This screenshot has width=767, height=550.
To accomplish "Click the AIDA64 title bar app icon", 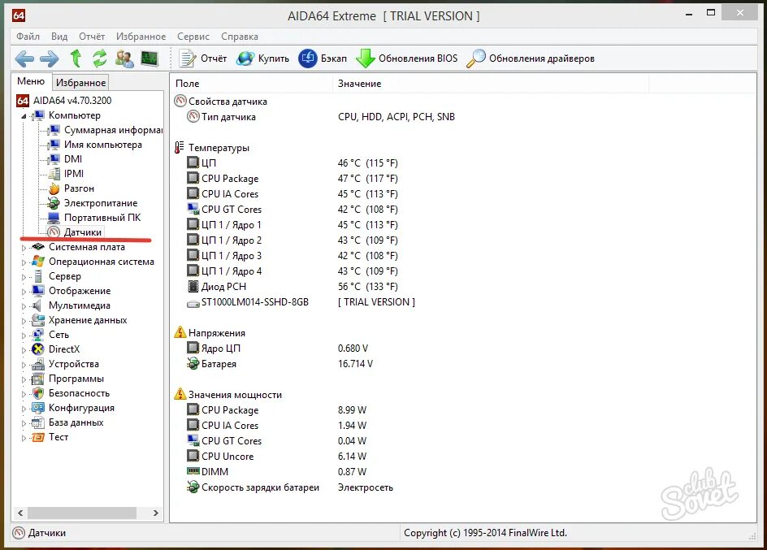I will point(19,15).
